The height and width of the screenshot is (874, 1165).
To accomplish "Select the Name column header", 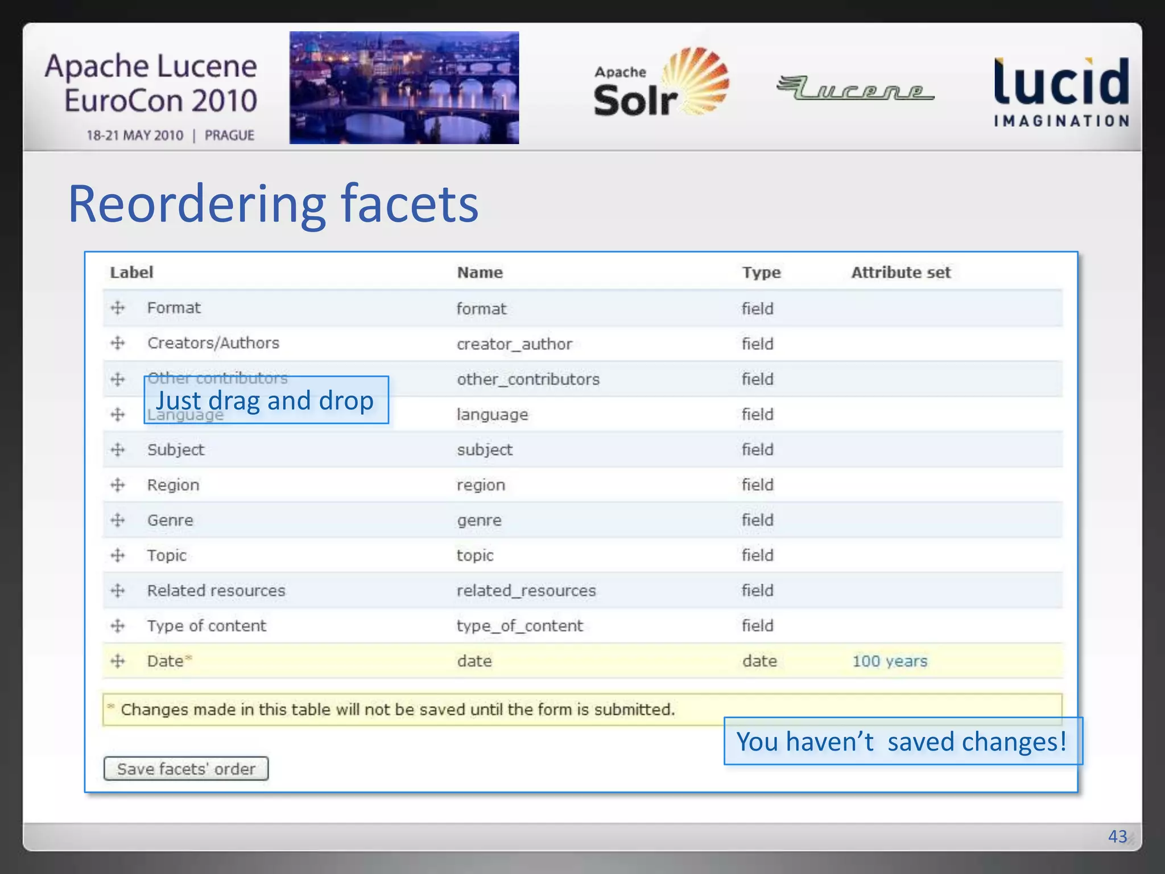I will pyautogui.click(x=480, y=273).
